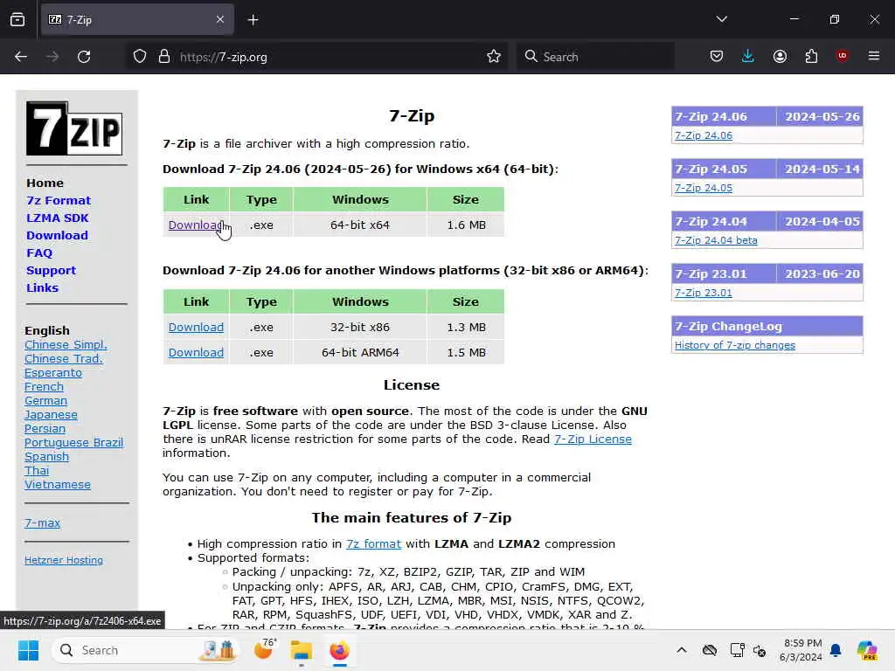Switch language to Vietnamese
This screenshot has width=895, height=671.
(x=58, y=484)
